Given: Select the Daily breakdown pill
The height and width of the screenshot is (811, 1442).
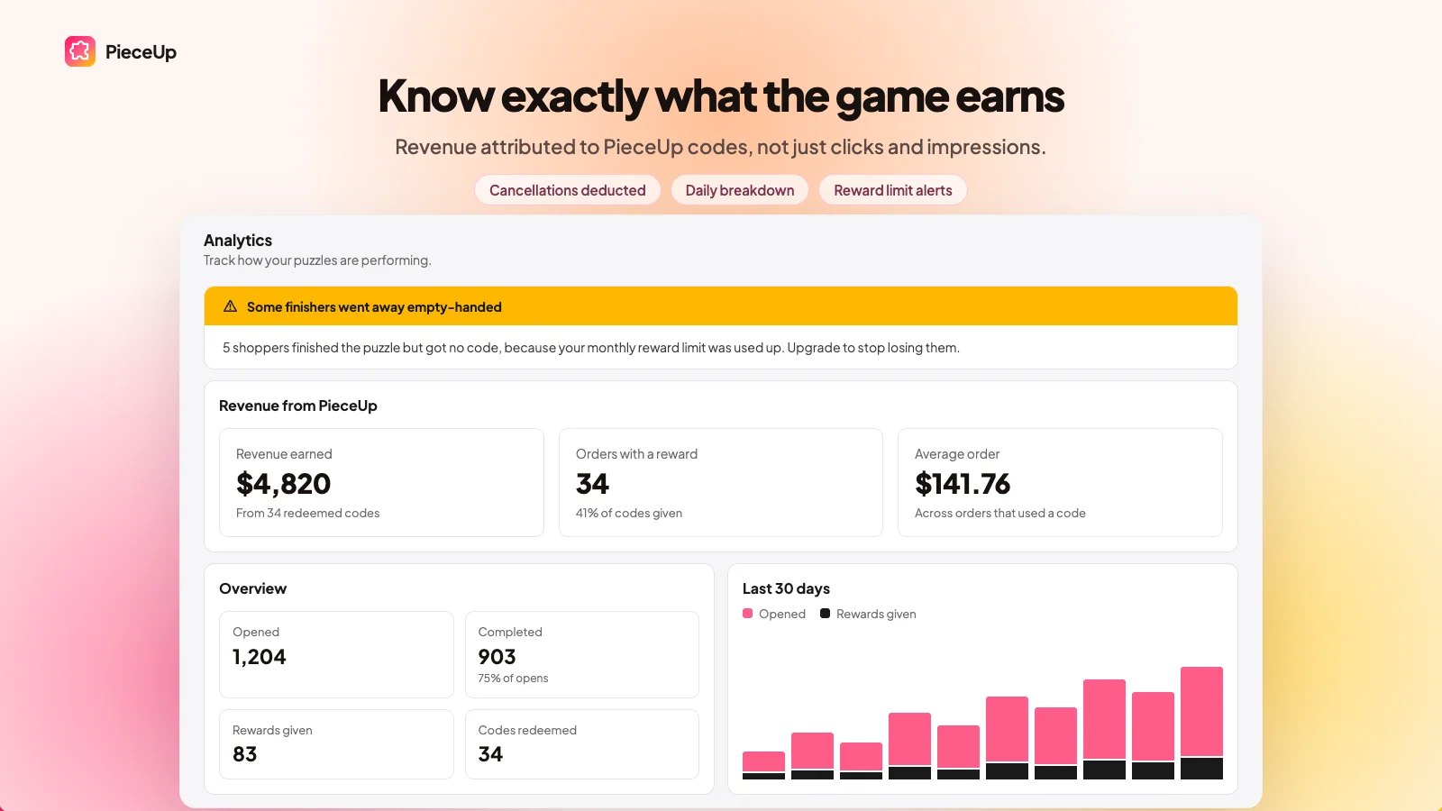Looking at the screenshot, I should coord(740,190).
